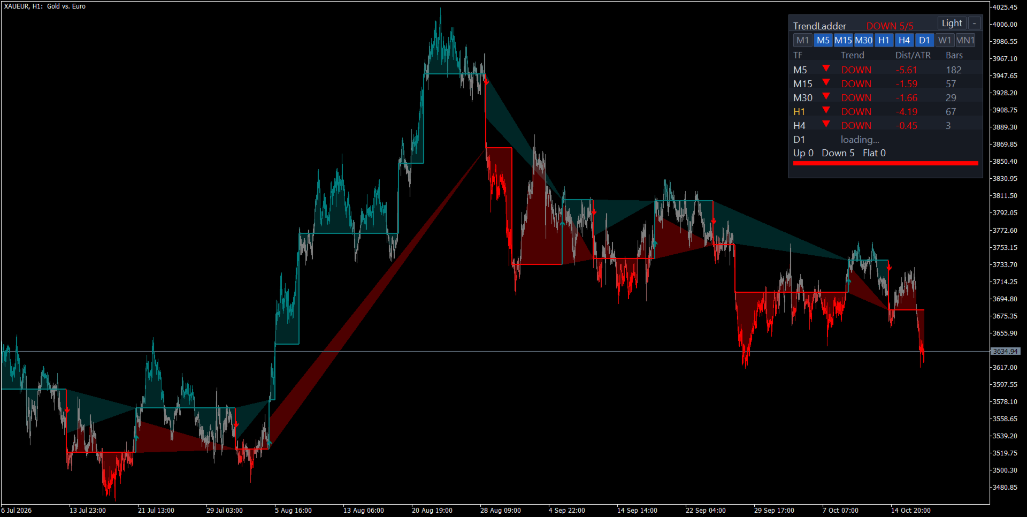
Task: Click the current price label 3634.94
Action: 1006,352
